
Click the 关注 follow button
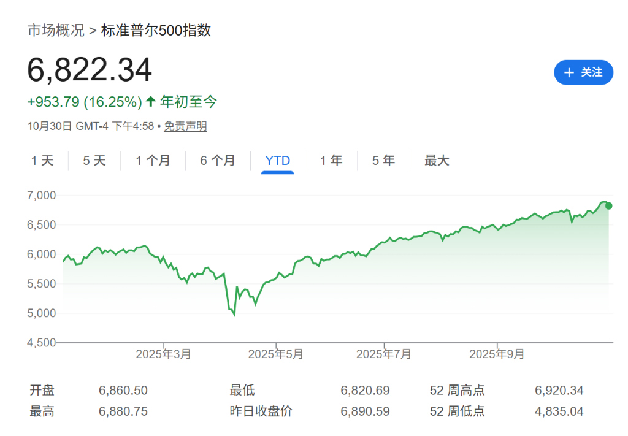point(583,72)
